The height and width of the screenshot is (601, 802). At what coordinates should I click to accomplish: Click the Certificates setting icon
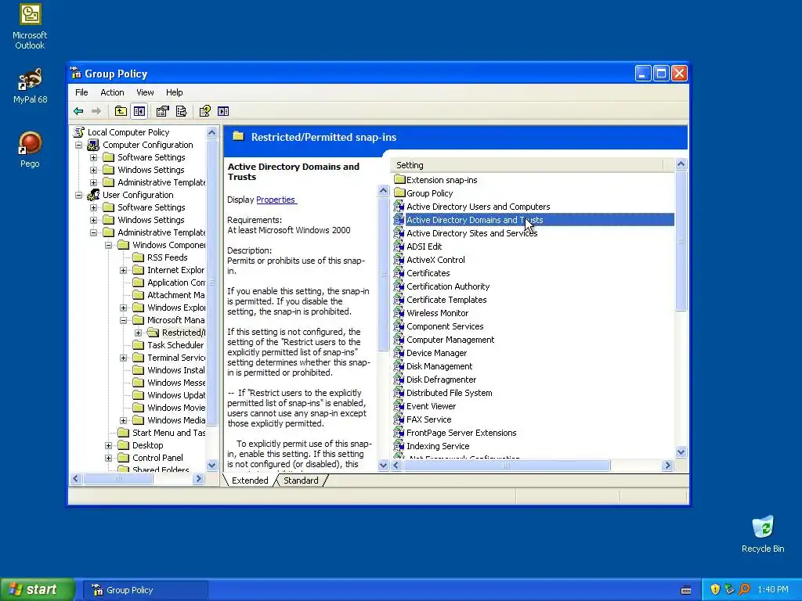(x=399, y=273)
